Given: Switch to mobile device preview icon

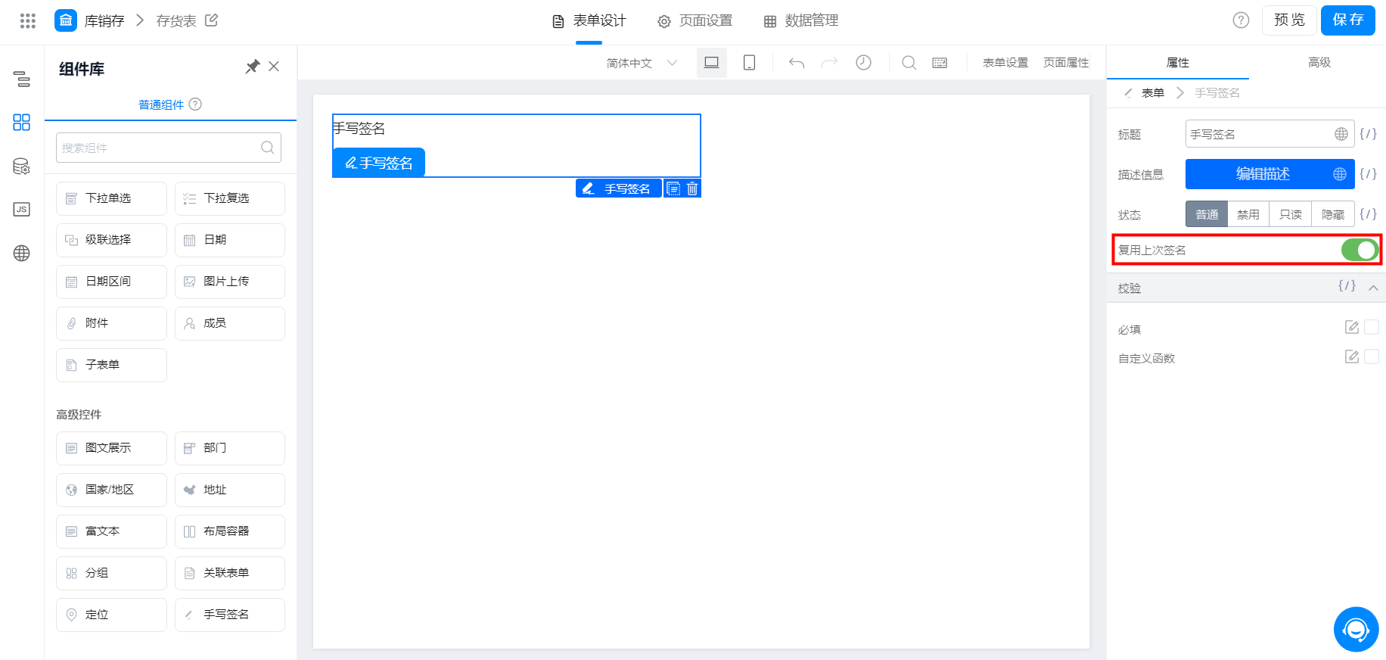Looking at the screenshot, I should (749, 63).
